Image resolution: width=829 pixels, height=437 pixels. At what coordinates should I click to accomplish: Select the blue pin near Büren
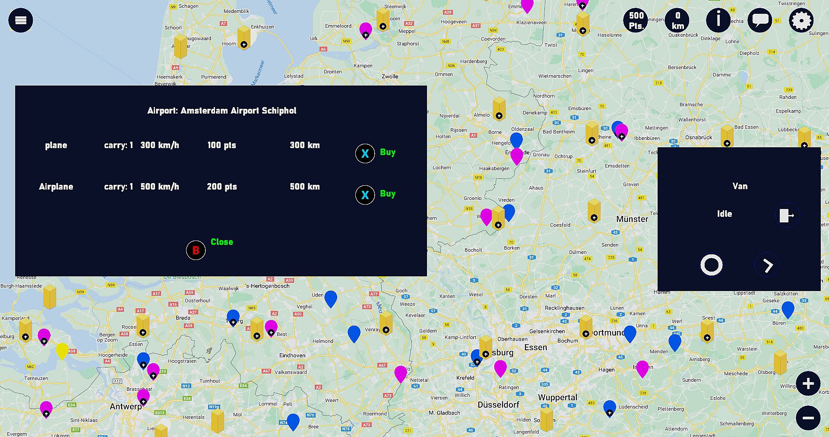788,310
